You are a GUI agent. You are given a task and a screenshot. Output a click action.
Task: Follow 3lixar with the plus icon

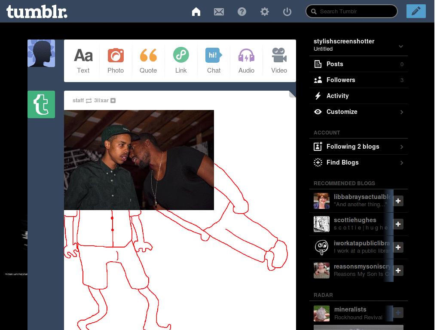click(x=113, y=101)
